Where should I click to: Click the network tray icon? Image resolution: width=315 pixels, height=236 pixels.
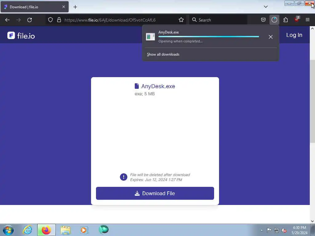277,230
